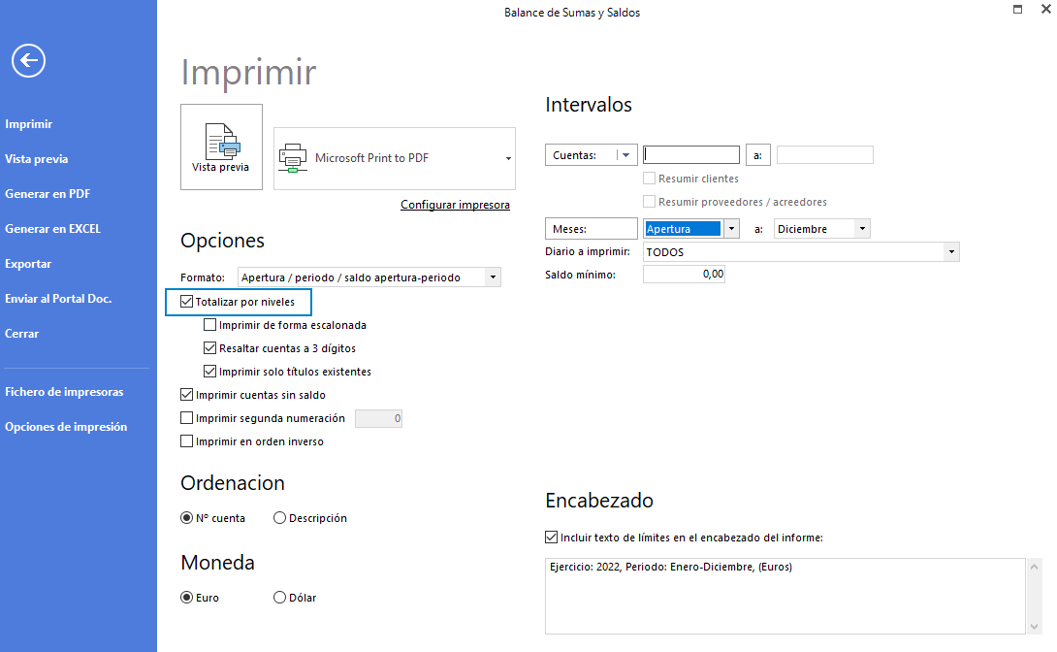
Task: Click the Configurar impresora link
Action: pyautogui.click(x=455, y=205)
